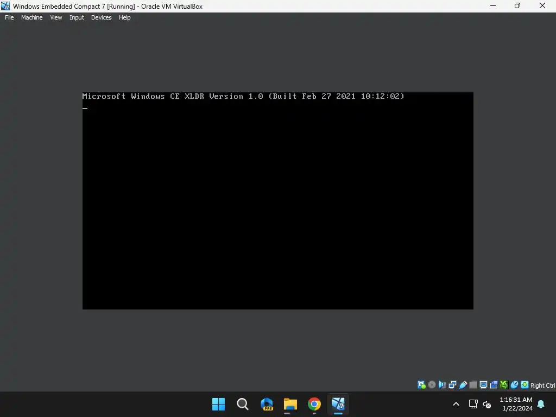556x417 pixels.
Task: Click the mouse integration status icon
Action: pos(514,385)
